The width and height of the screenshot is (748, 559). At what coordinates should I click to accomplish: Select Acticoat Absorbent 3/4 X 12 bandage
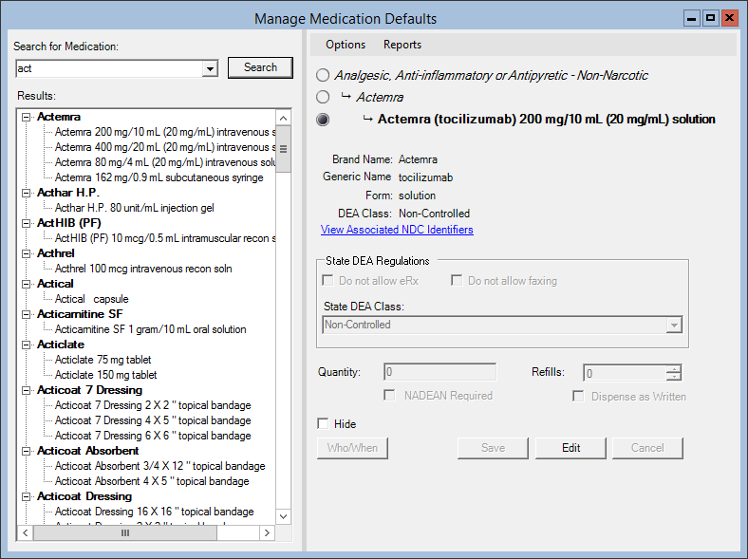pos(159,467)
